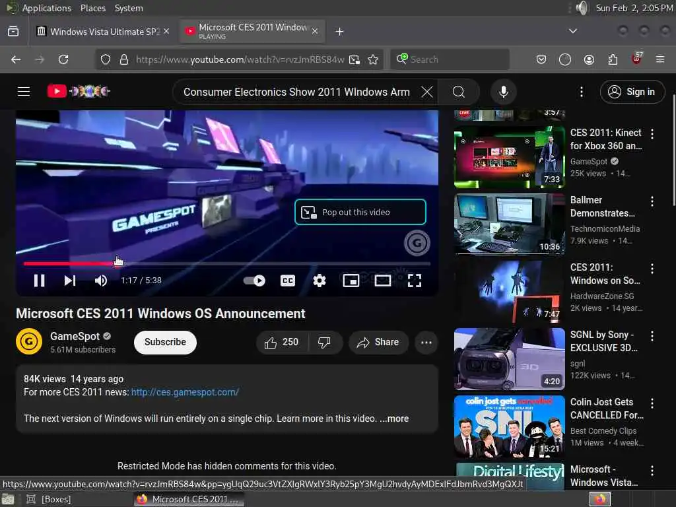Subscribe to GameSpot channel

coord(165,343)
